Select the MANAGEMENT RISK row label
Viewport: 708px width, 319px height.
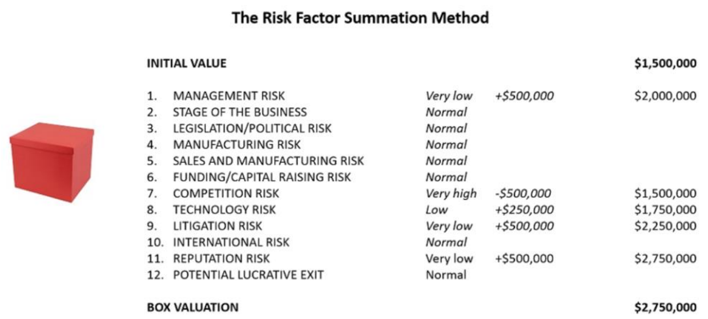point(228,96)
